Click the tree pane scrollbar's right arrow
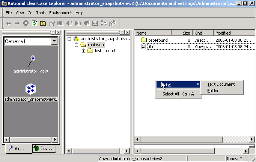Image resolution: width=256 pixels, height=162 pixels. [x=127, y=151]
